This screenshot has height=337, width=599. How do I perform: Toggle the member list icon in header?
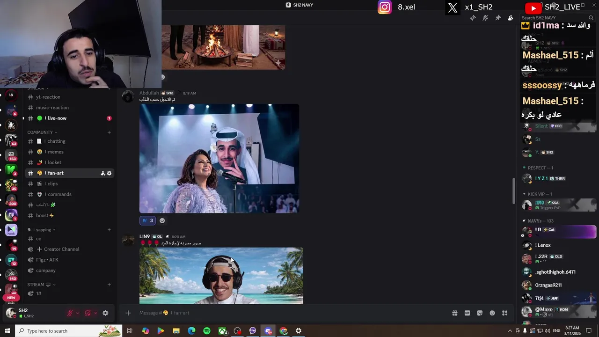511,18
